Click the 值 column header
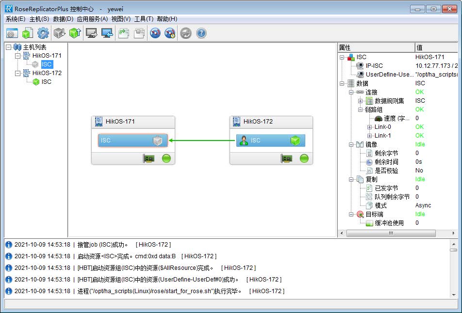 (x=436, y=47)
